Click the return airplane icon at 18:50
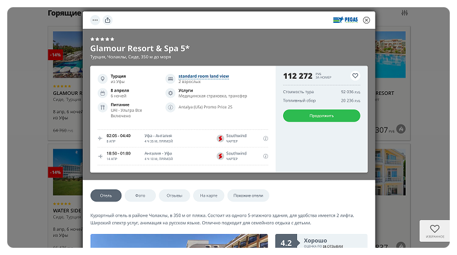This screenshot has height=255, width=457. point(100,156)
